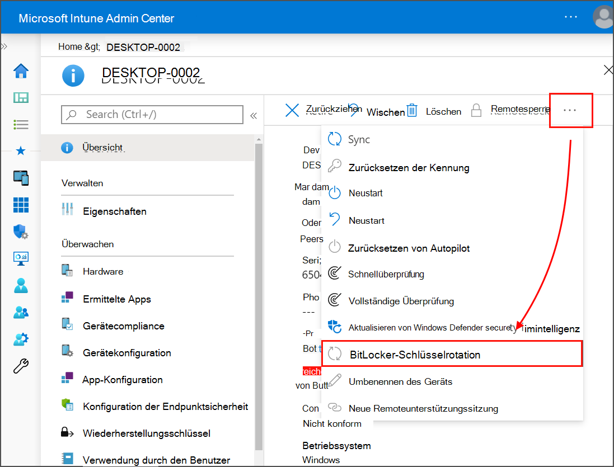Click the Betriebssystem label
614x467 pixels.
[337, 446]
